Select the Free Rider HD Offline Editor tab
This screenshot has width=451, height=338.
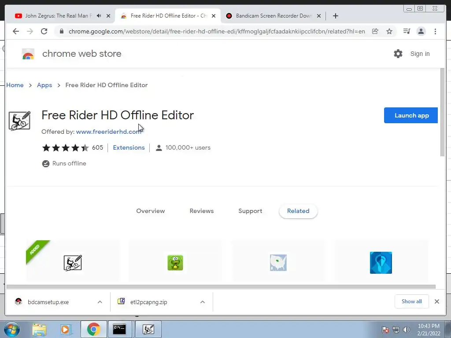(x=169, y=16)
